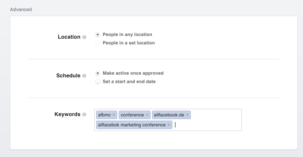Click the Advanced section heading

[21, 10]
